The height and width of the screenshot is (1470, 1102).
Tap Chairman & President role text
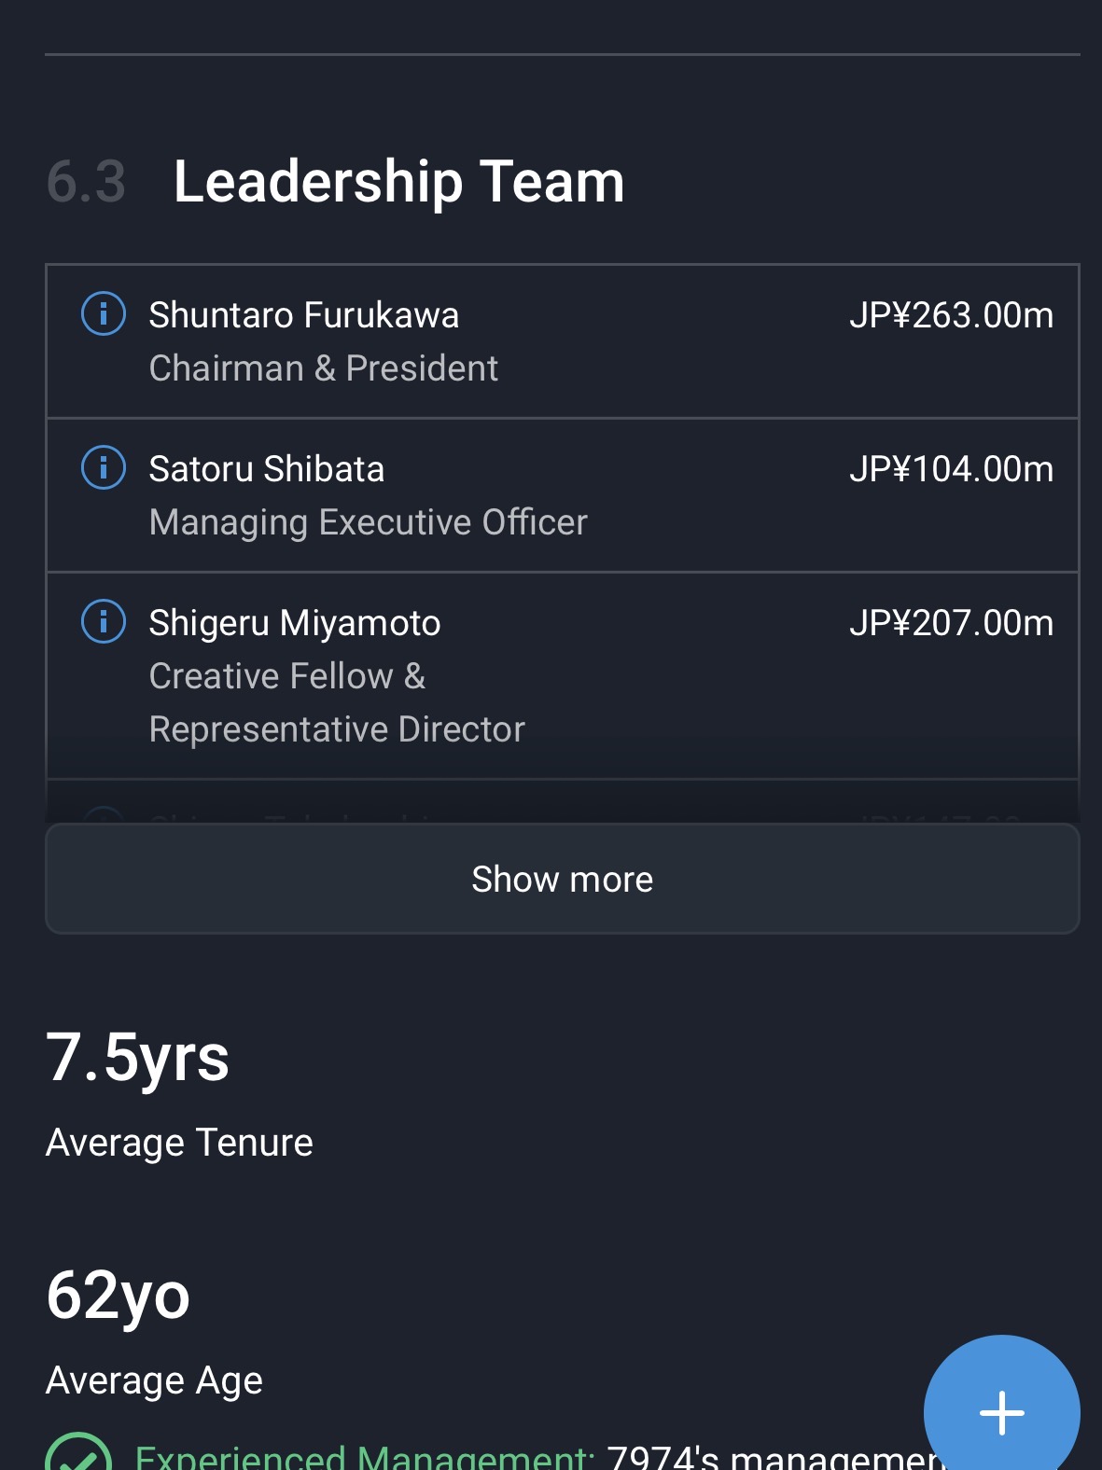[323, 368]
